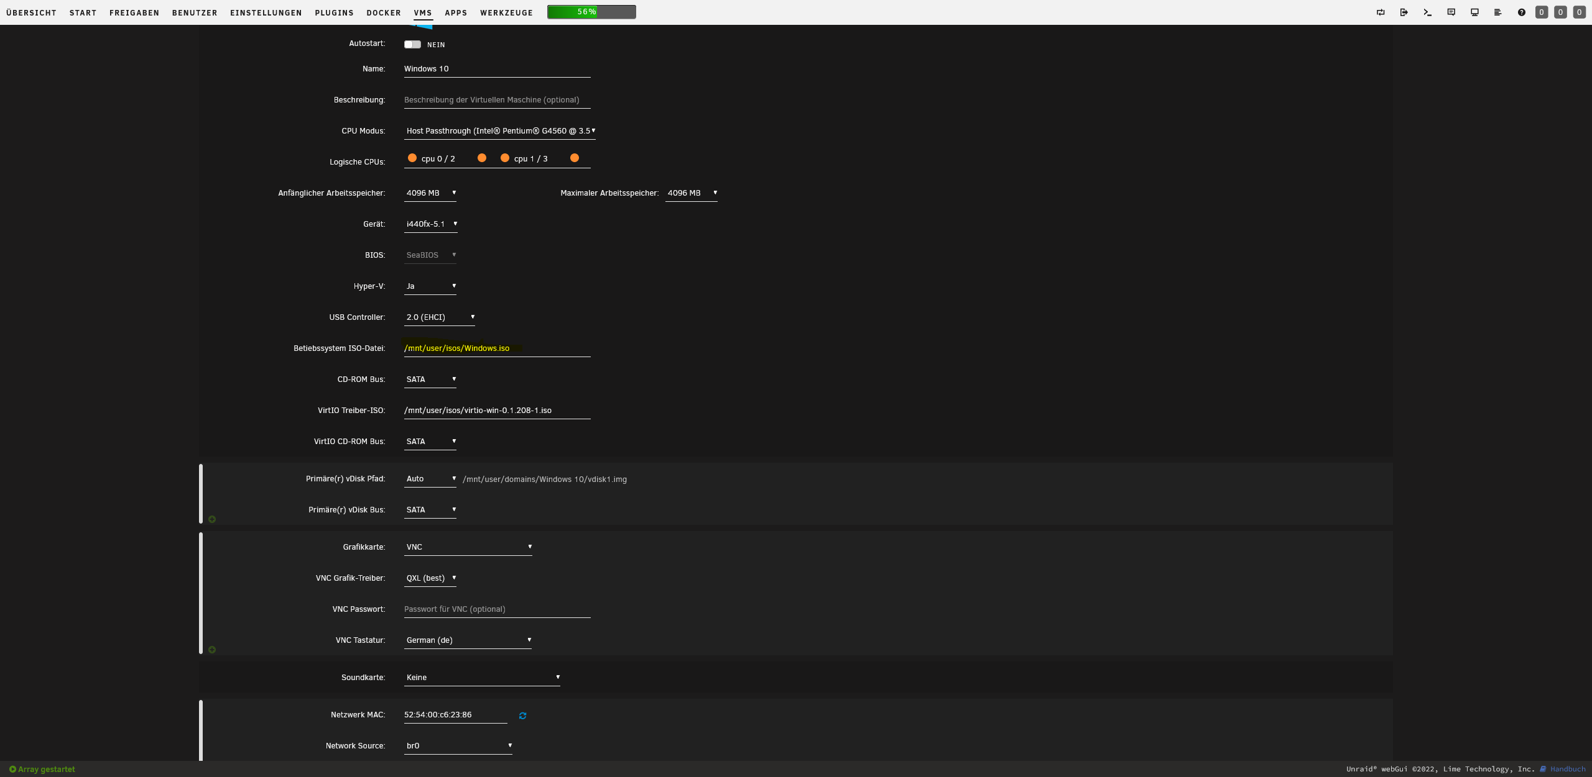Open the USB Controller dropdown
1592x777 pixels.
pyautogui.click(x=440, y=317)
